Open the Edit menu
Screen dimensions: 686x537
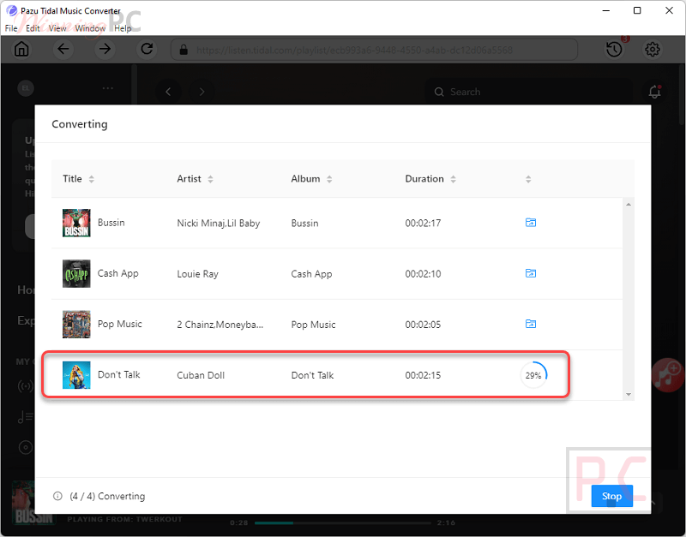33,28
